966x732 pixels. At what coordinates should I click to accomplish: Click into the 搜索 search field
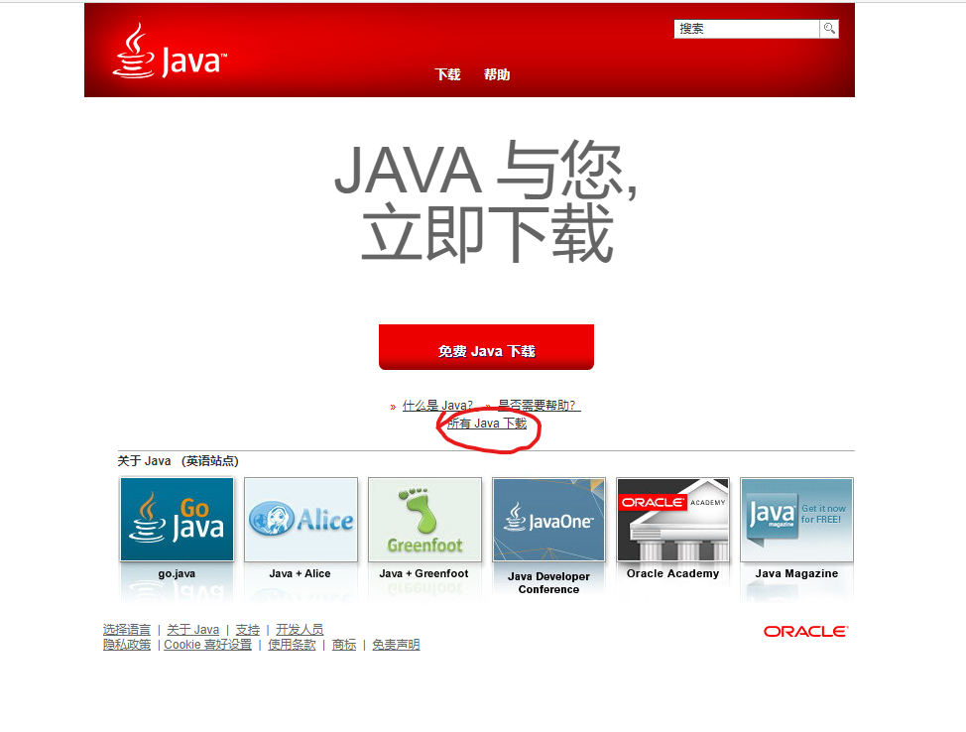tap(747, 29)
